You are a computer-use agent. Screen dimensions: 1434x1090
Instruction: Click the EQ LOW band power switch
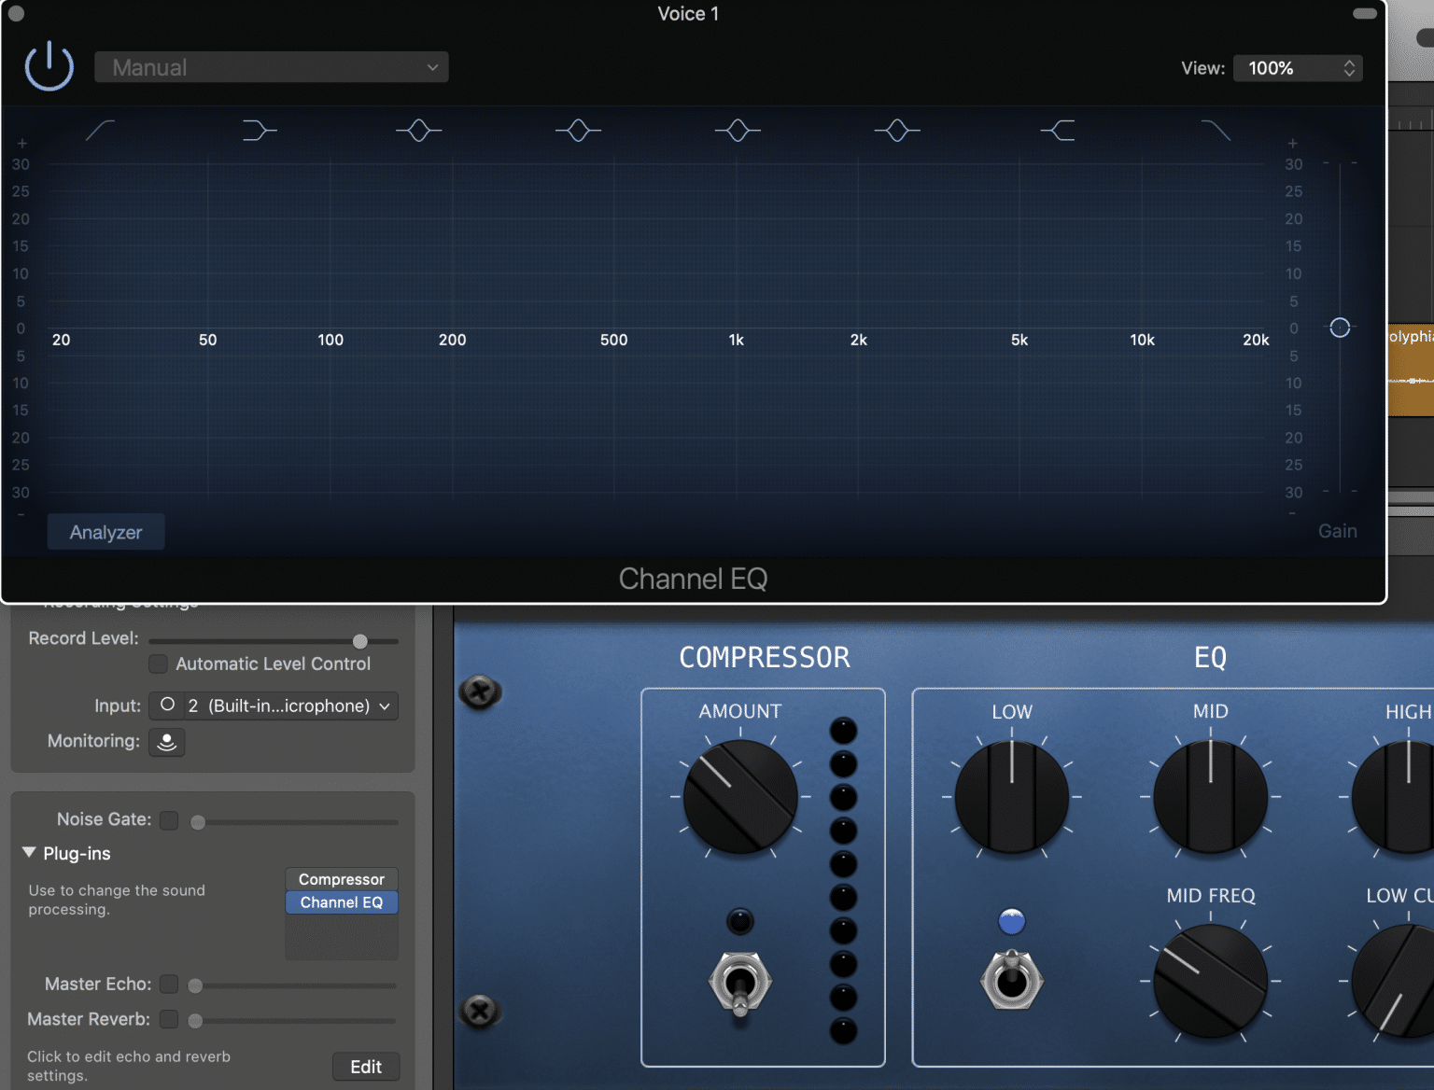[1012, 980]
